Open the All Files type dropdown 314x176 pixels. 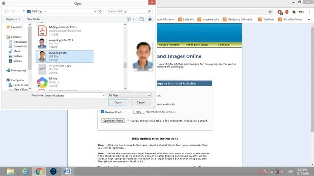tap(130, 96)
